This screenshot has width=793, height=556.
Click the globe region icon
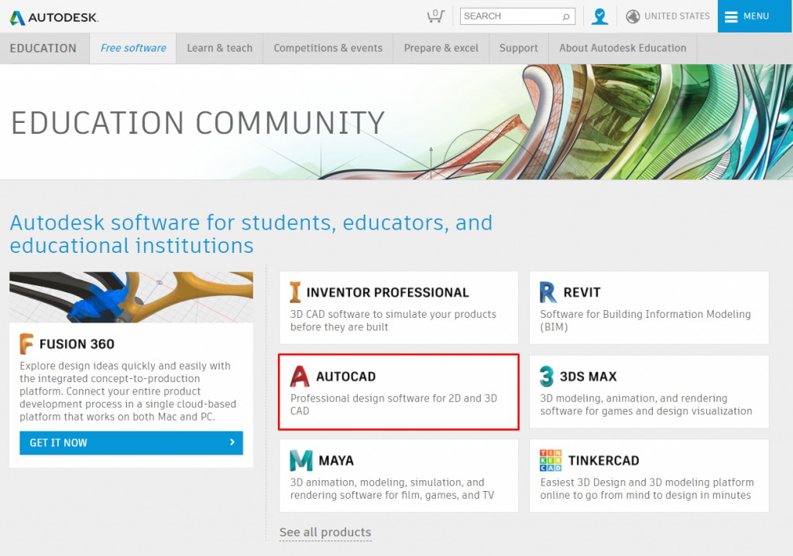(x=633, y=17)
